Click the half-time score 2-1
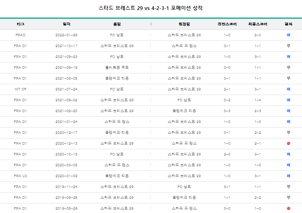The image size is (302, 213). (x=227, y=89)
